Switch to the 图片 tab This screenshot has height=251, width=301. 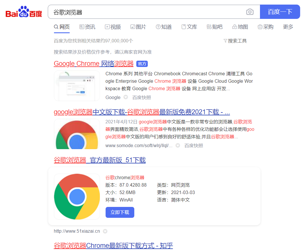point(138,27)
